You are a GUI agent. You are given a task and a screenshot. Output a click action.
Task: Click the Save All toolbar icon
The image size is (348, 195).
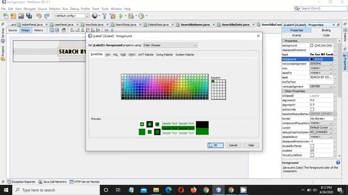pos(29,16)
